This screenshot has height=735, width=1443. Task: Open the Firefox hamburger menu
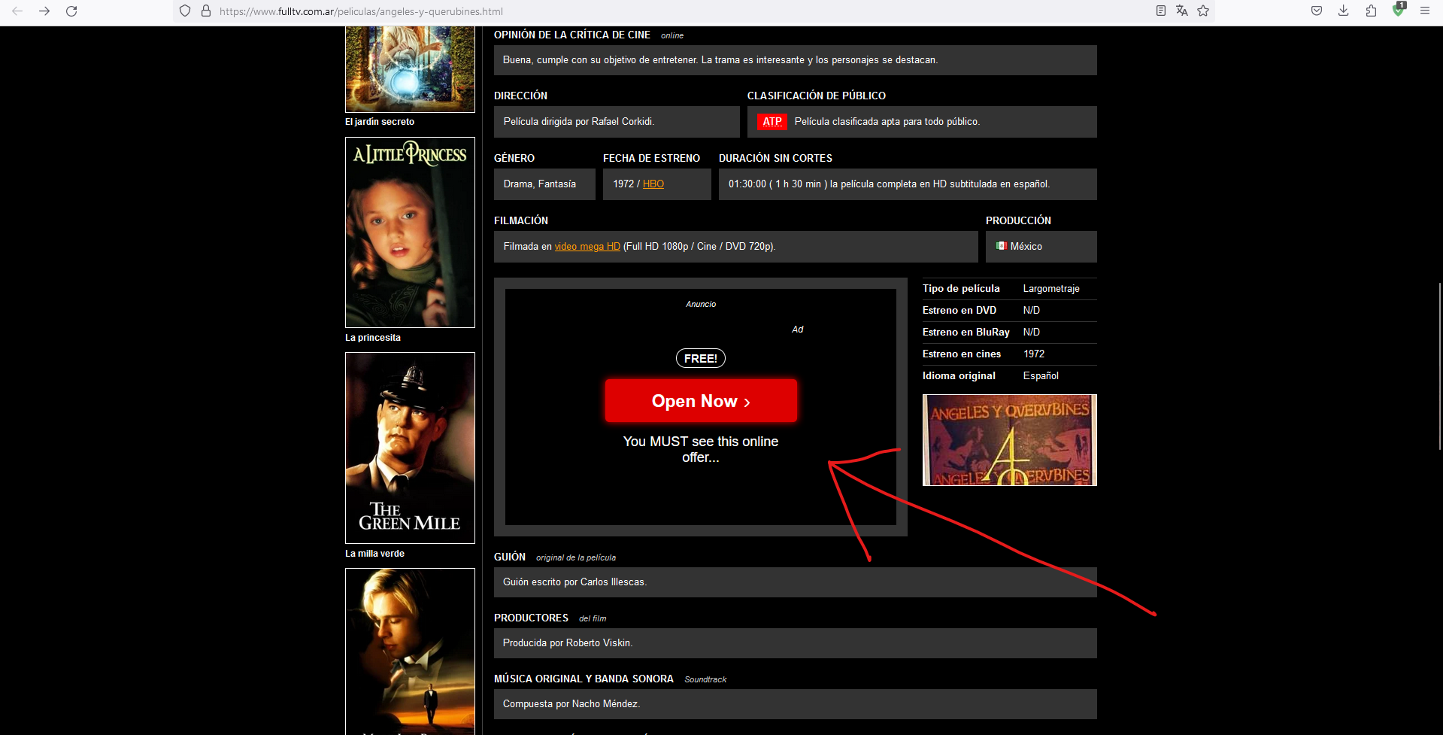pyautogui.click(x=1424, y=11)
